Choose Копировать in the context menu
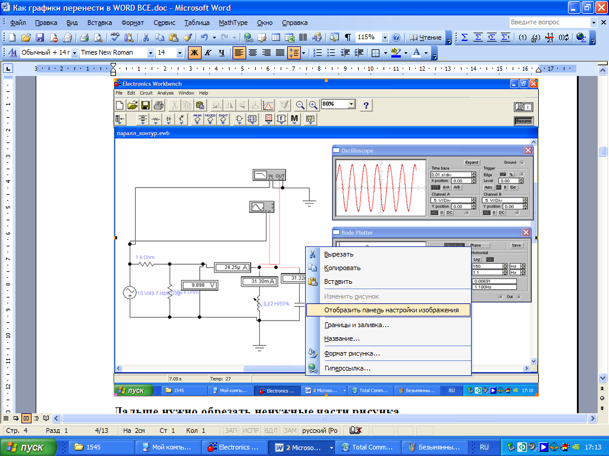 (x=388, y=268)
